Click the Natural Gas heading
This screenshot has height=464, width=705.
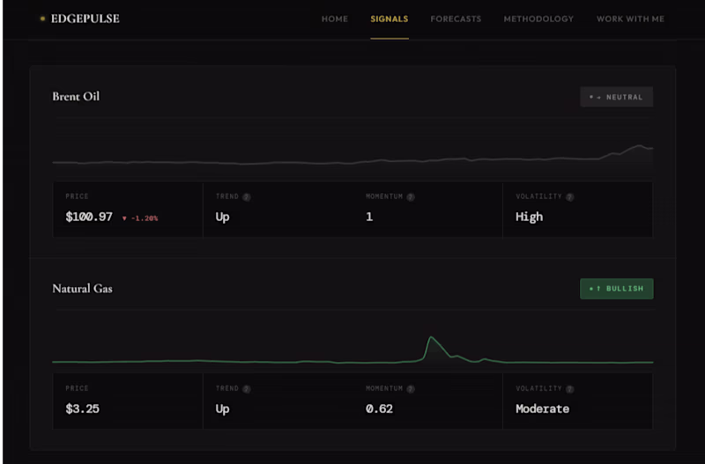tap(82, 288)
